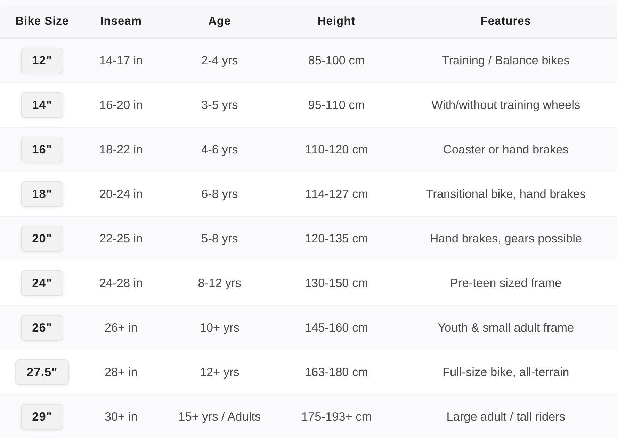Click the Bike Size column header

coord(42,21)
